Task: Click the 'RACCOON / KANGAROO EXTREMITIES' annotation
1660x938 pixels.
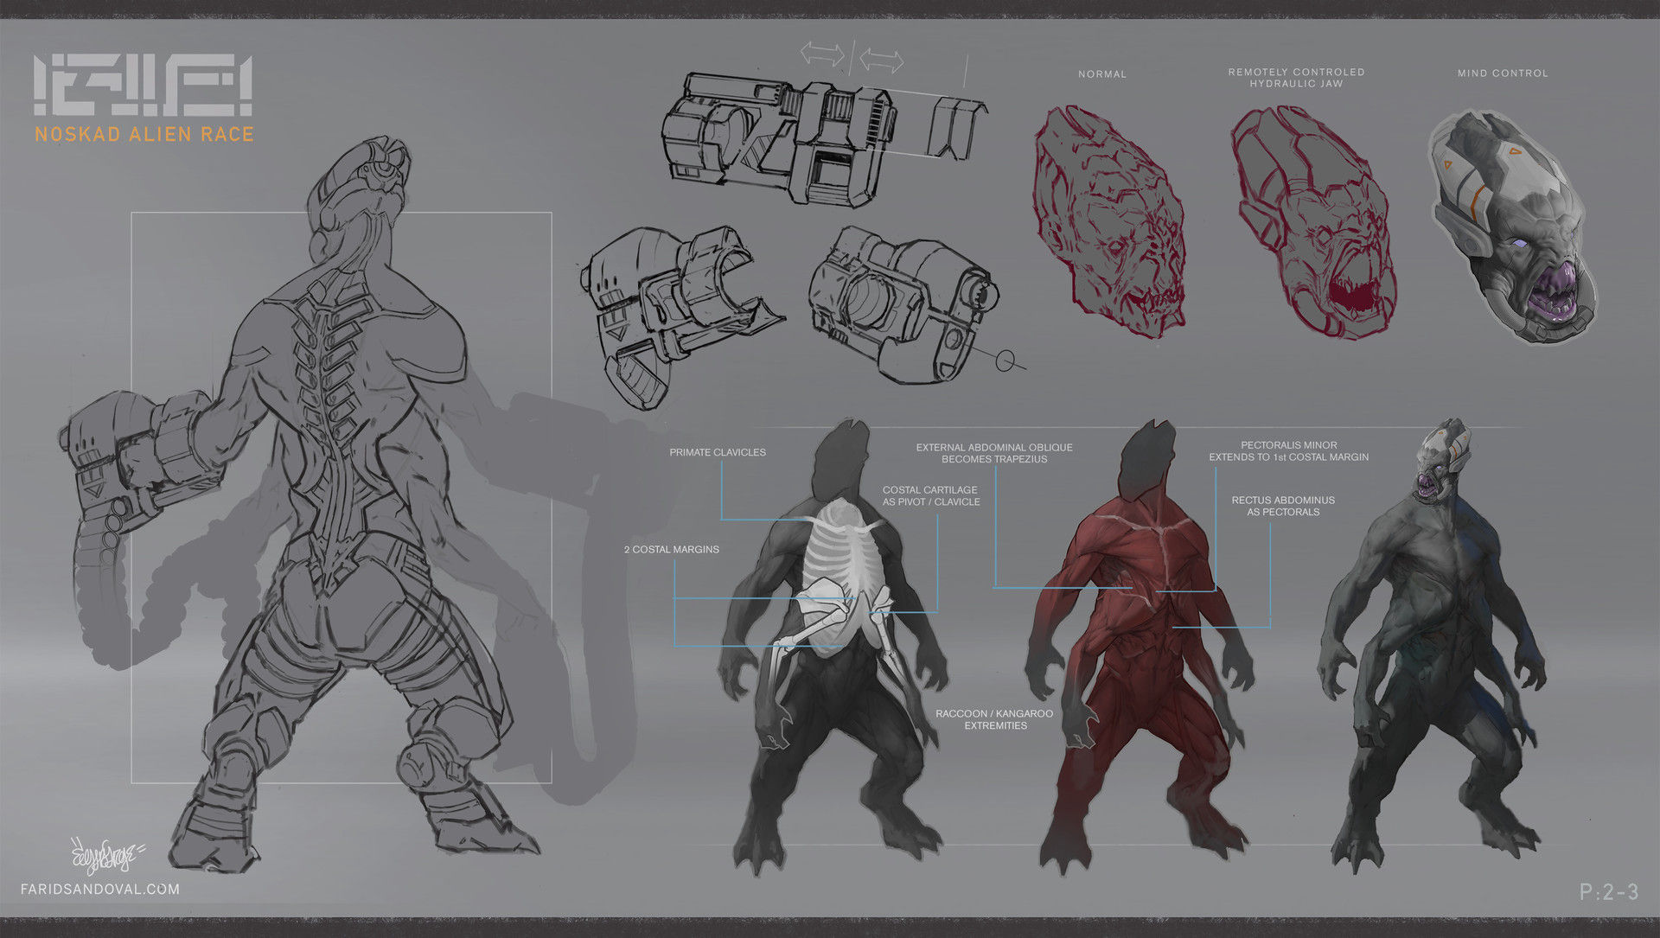Action: 994,719
